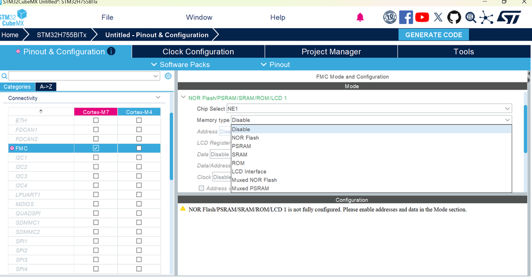The image size is (532, 277).
Task: Click the Cortex-M4 column header
Action: point(139,112)
